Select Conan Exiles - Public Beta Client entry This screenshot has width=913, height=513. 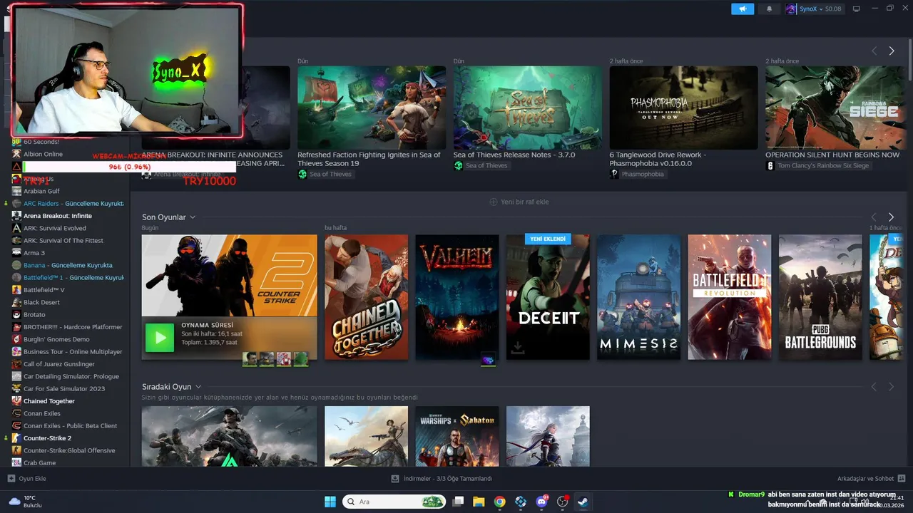click(x=68, y=425)
